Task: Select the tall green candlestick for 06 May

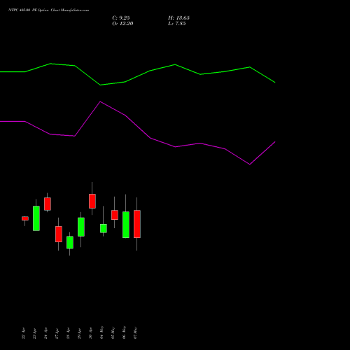Action: click(x=126, y=225)
